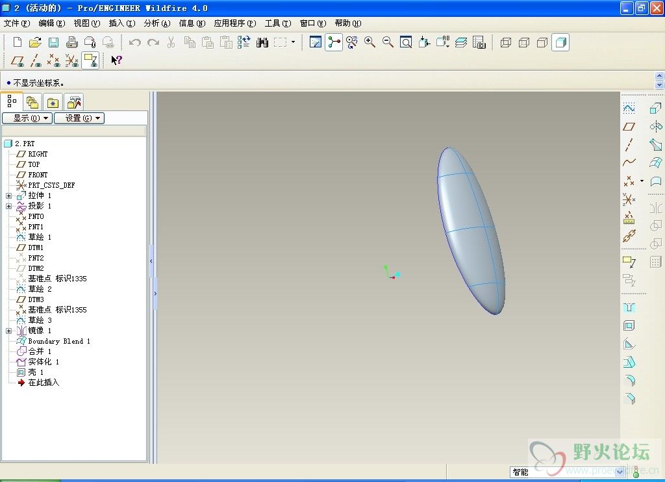Collapse the navigator panel with the left arrow
Screen dimensions: 665x482
pos(151,261)
